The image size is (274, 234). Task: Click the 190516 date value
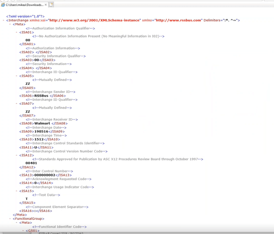coord(41,132)
